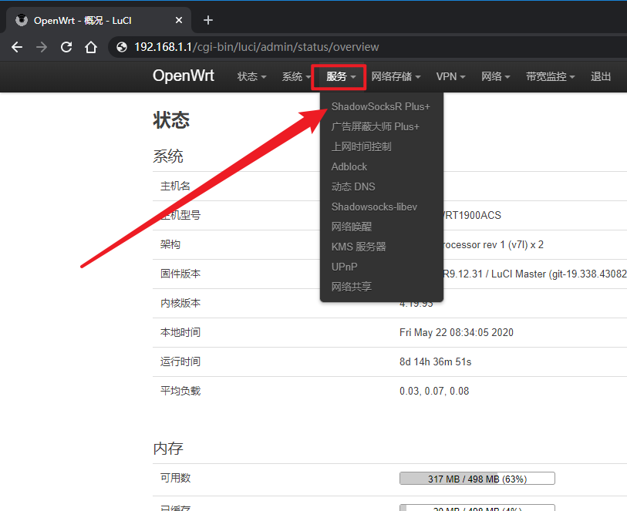The width and height of the screenshot is (627, 511).
Task: Click the 主机名 row label
Action: click(x=175, y=187)
